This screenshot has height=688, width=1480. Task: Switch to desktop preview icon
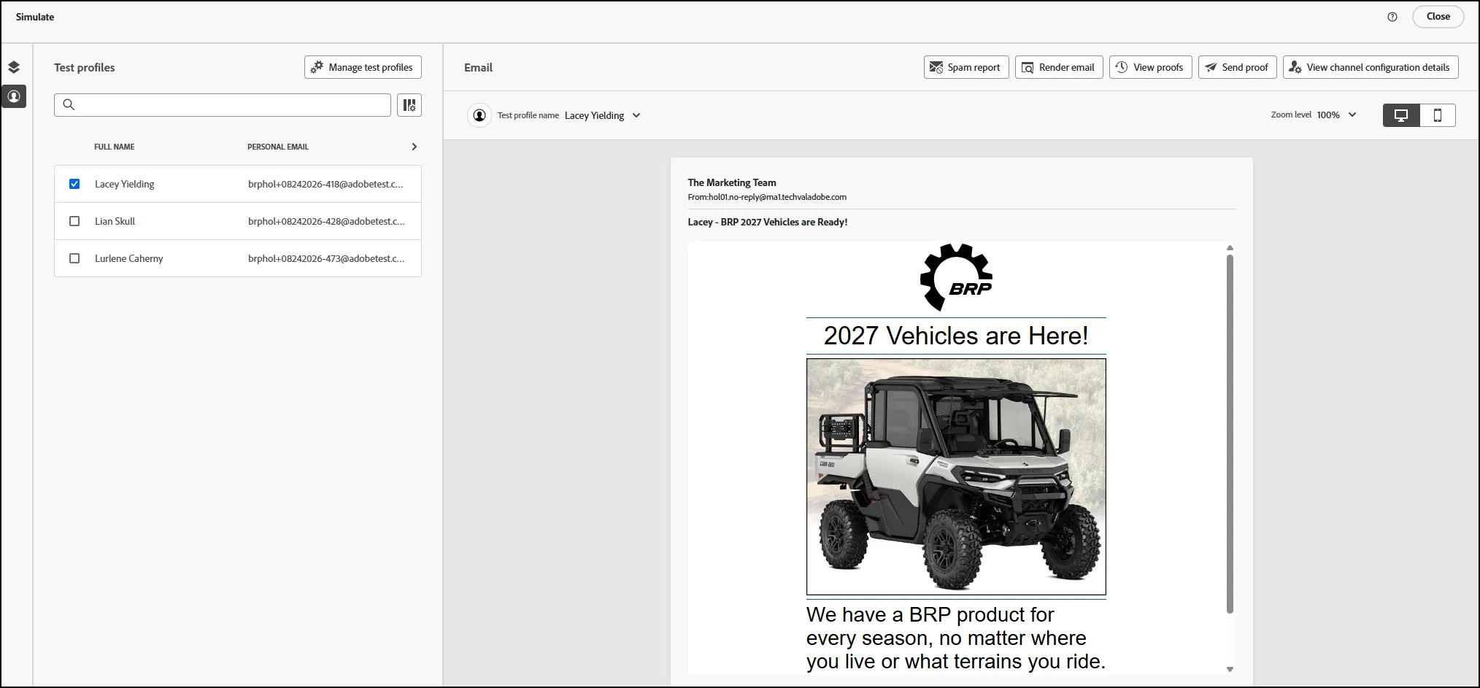1401,115
